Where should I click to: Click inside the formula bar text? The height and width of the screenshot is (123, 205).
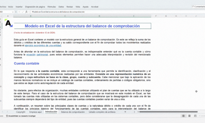(x=58, y=12)
